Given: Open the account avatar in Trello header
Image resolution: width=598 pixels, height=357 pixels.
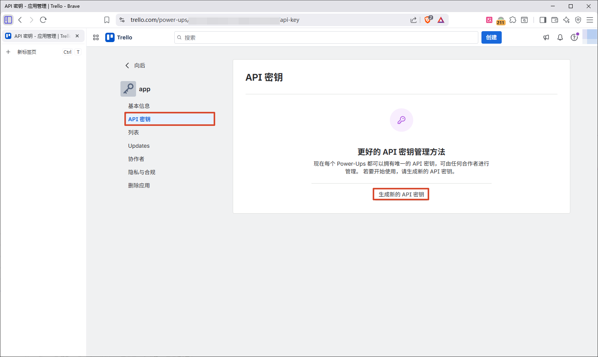Looking at the screenshot, I should (590, 37).
